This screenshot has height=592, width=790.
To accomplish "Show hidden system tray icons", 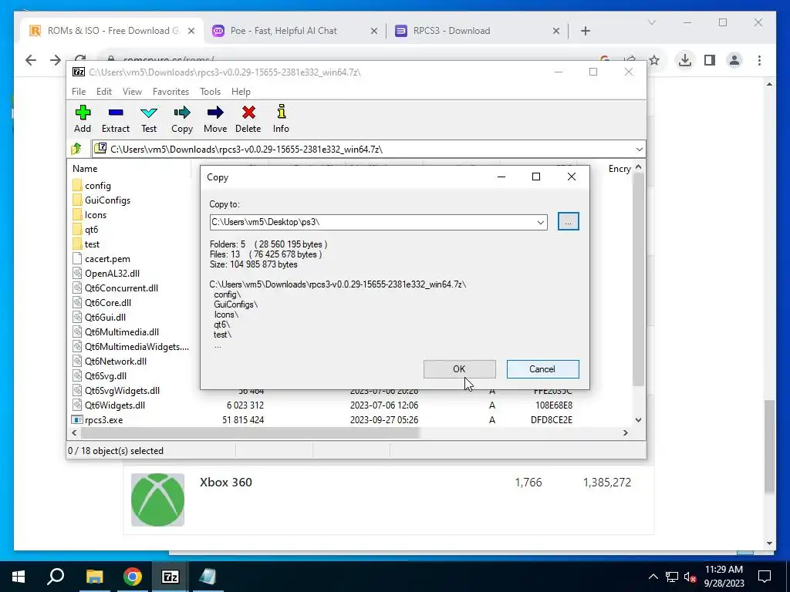I will coord(653,577).
